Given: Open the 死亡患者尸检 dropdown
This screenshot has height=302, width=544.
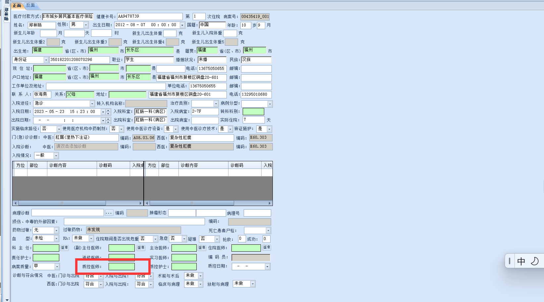Looking at the screenshot, I should [x=268, y=230].
